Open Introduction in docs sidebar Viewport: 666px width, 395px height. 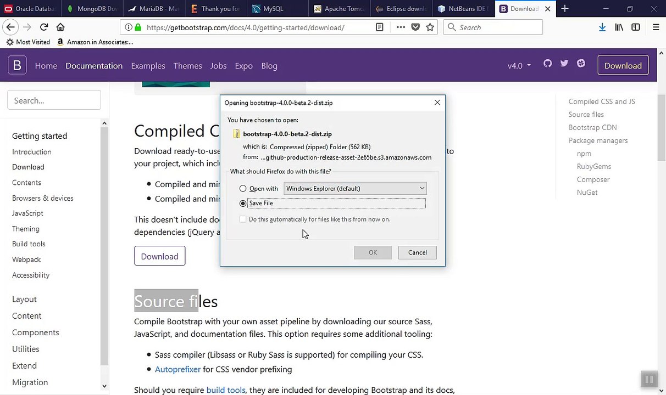click(x=32, y=152)
